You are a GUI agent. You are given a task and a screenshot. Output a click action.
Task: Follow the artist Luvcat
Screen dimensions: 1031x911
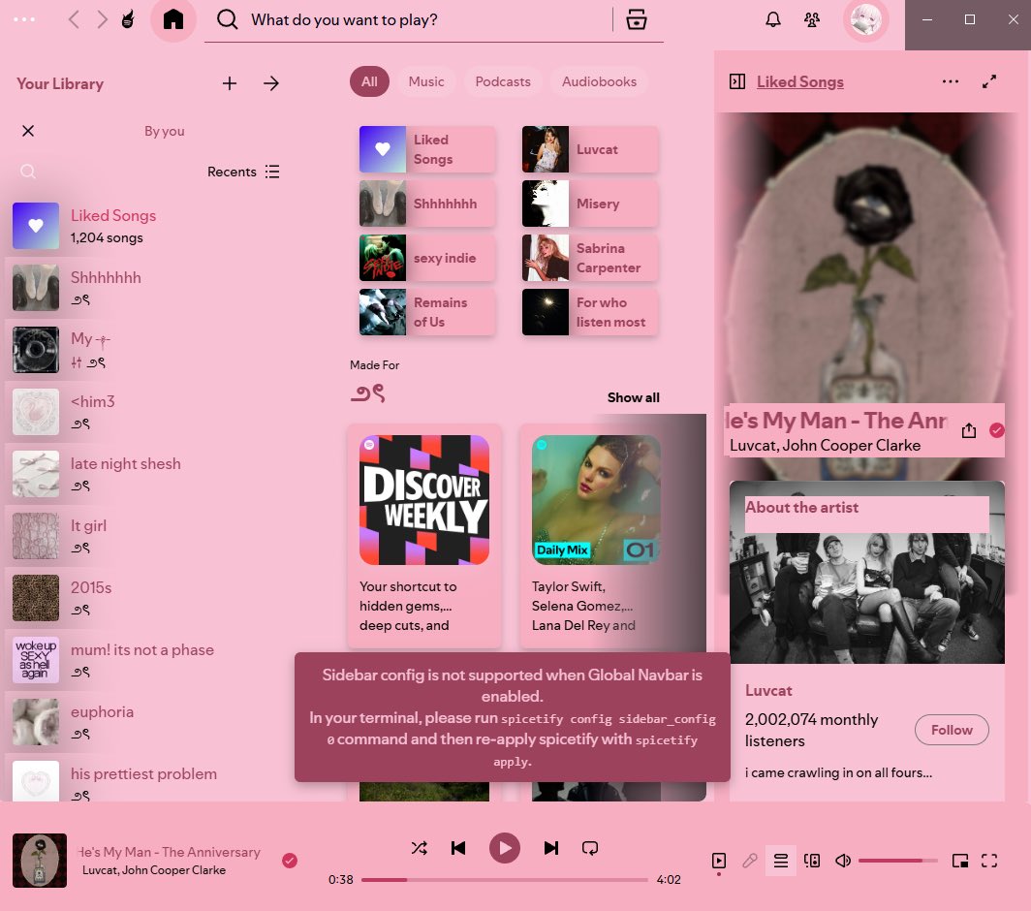pyautogui.click(x=952, y=730)
